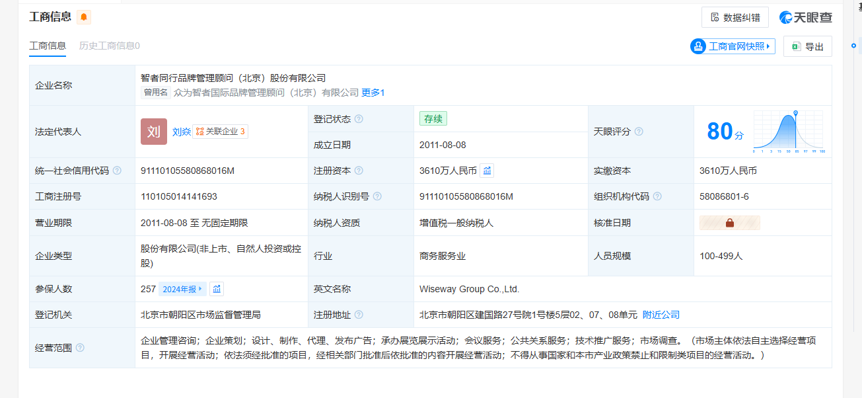Viewport: 862px width, 398px height.
Task: Export data with 导出 button
Action: pyautogui.click(x=807, y=46)
